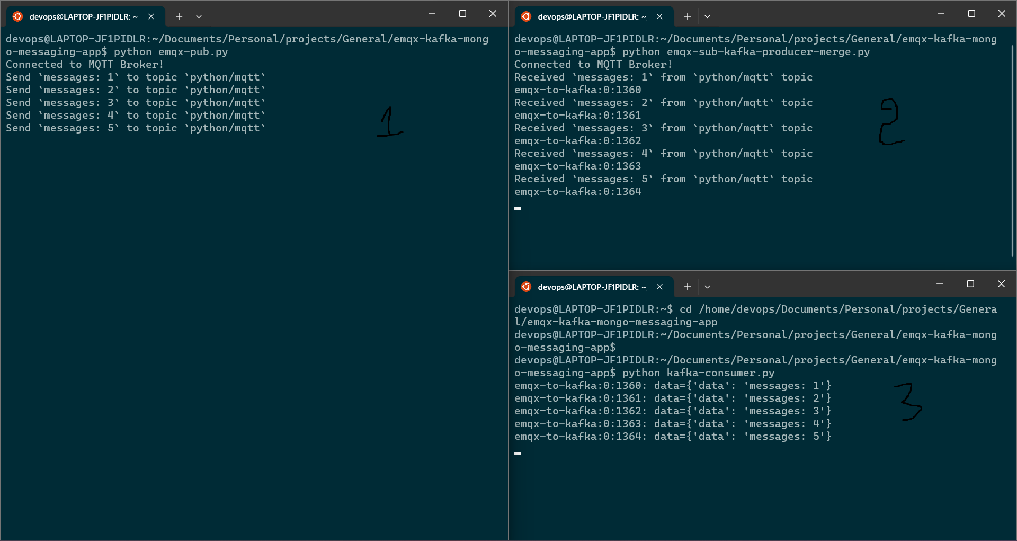The height and width of the screenshot is (541, 1017).
Task: Close the top-right terminal window
Action: (x=1002, y=14)
